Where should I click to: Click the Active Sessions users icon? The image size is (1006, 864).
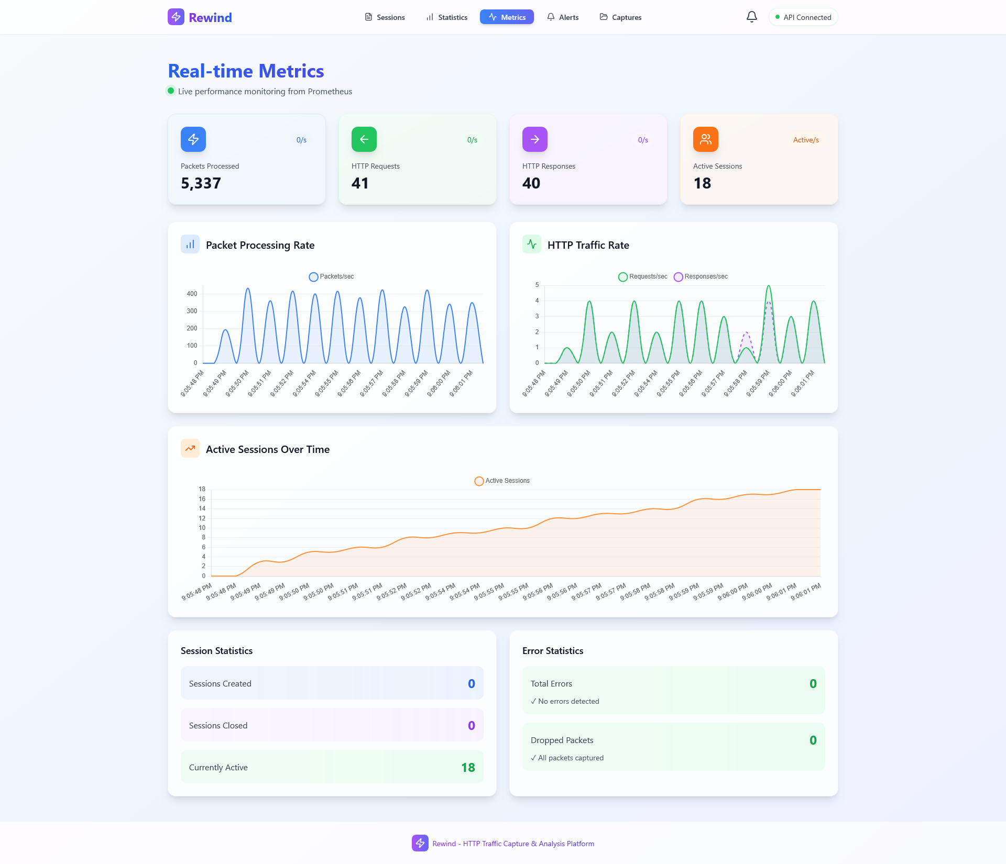(705, 139)
